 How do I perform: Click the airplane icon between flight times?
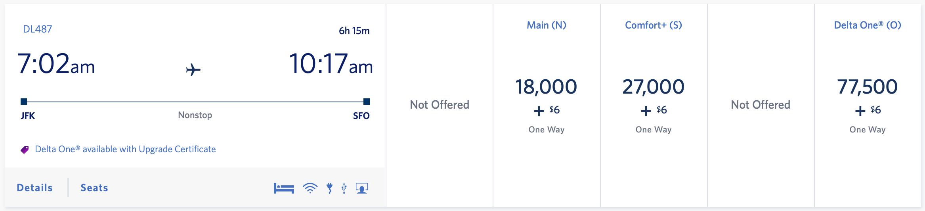click(x=193, y=70)
